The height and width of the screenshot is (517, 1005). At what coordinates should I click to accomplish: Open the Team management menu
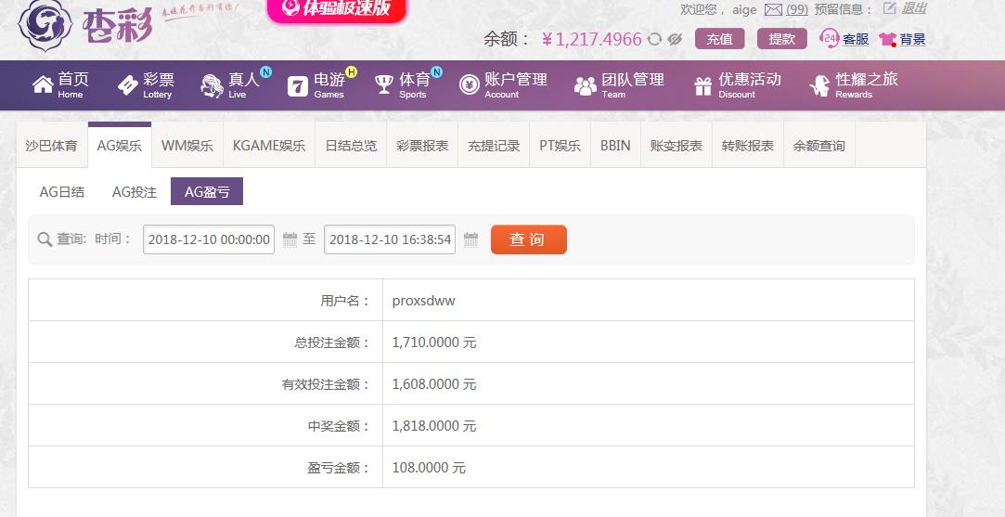point(619,85)
